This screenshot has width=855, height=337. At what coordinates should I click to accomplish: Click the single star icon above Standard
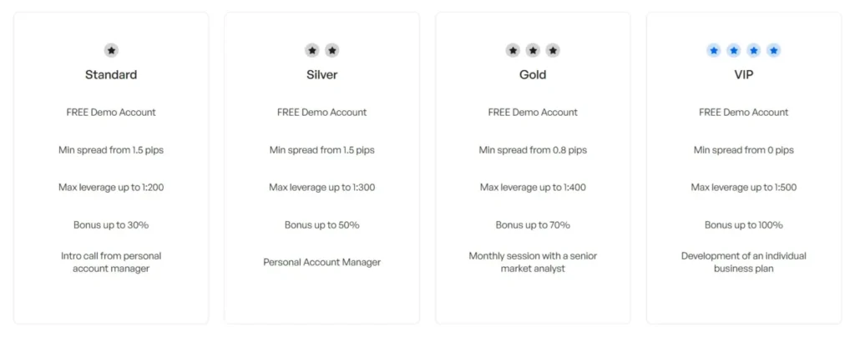pyautogui.click(x=111, y=51)
